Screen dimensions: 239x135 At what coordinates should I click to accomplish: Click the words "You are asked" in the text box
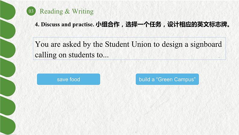coord(58,44)
